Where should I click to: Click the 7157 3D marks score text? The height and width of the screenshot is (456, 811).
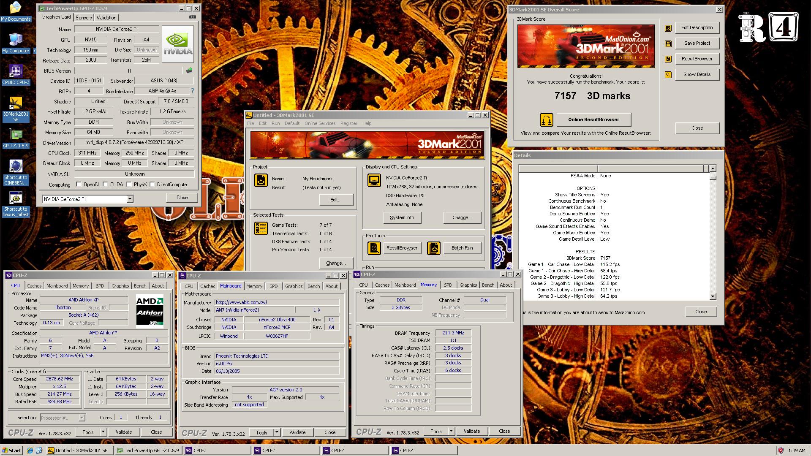(592, 96)
